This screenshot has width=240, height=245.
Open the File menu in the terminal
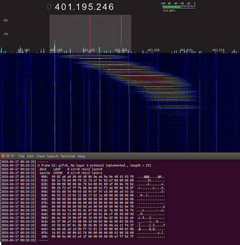click(x=22, y=156)
